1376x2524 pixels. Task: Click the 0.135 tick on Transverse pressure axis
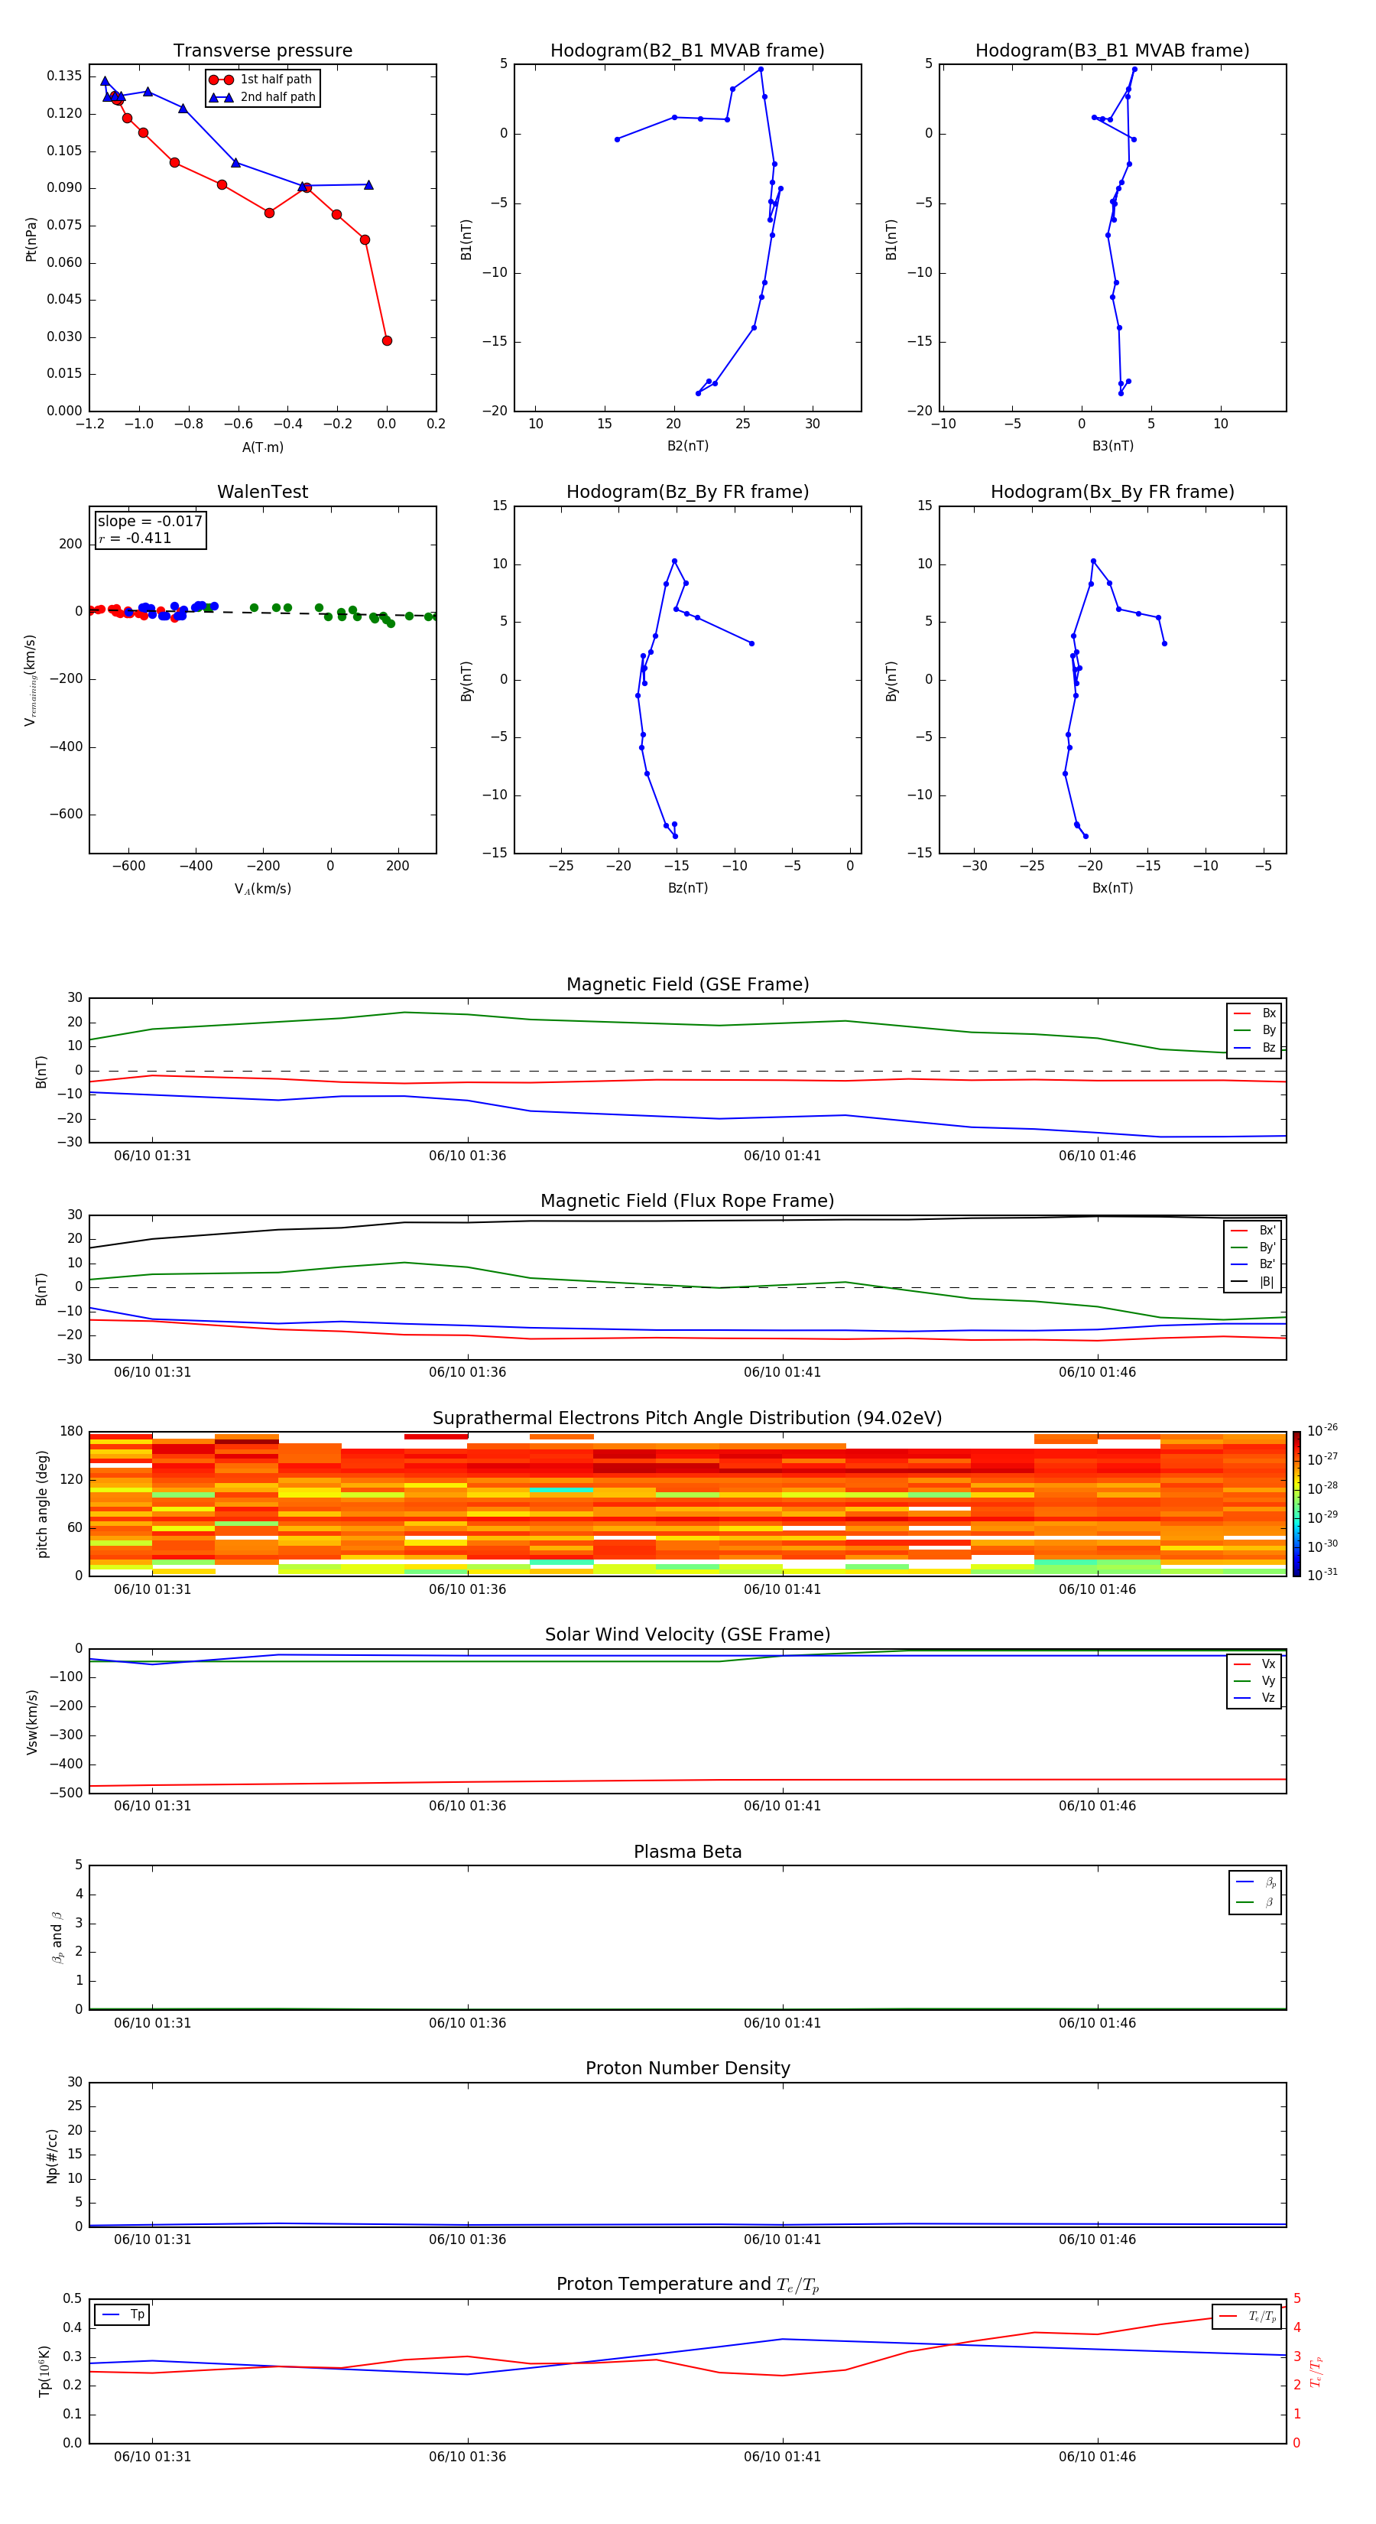coord(63,76)
